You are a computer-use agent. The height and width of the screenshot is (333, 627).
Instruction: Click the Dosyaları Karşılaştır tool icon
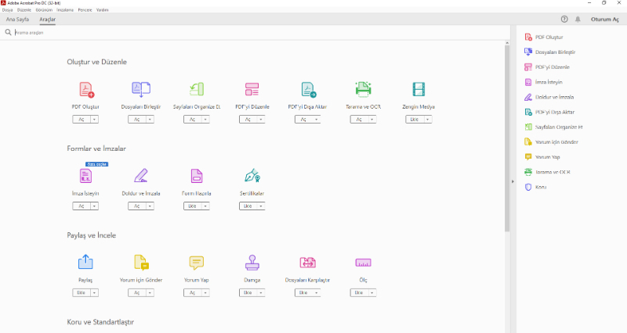tap(307, 263)
